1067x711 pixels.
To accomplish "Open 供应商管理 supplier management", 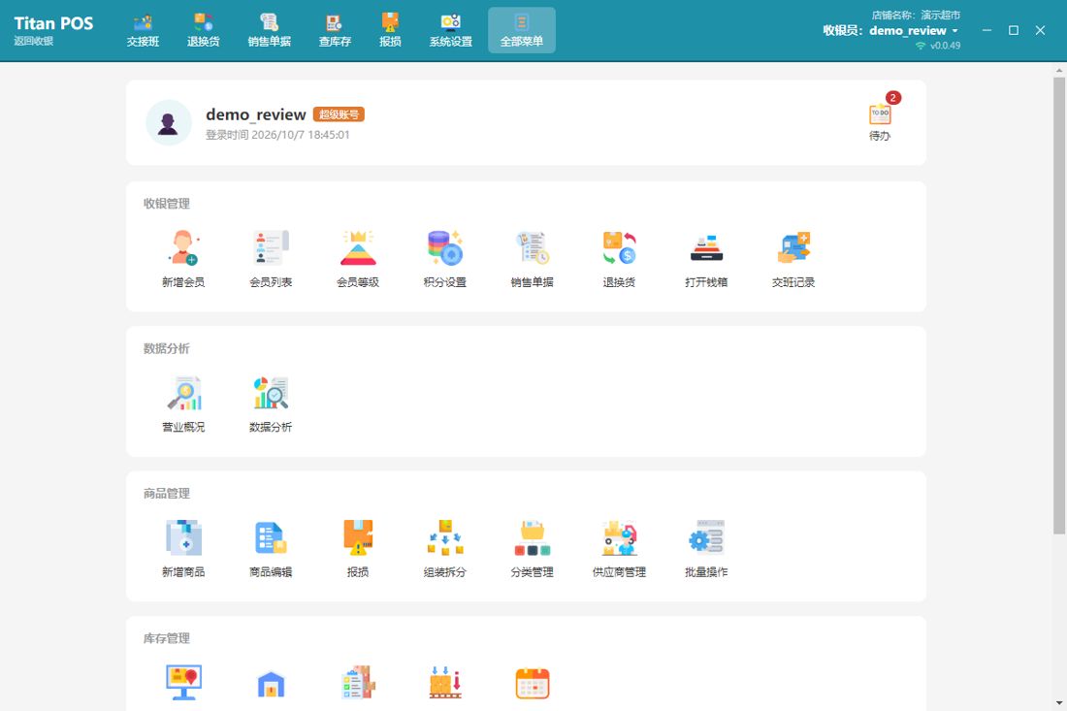I will point(619,549).
